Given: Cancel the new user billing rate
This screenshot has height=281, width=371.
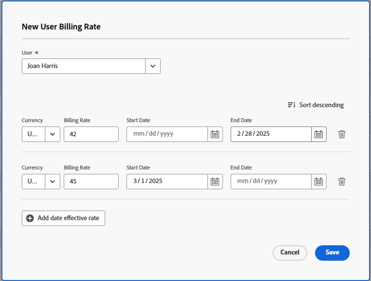Looking at the screenshot, I should pos(290,253).
